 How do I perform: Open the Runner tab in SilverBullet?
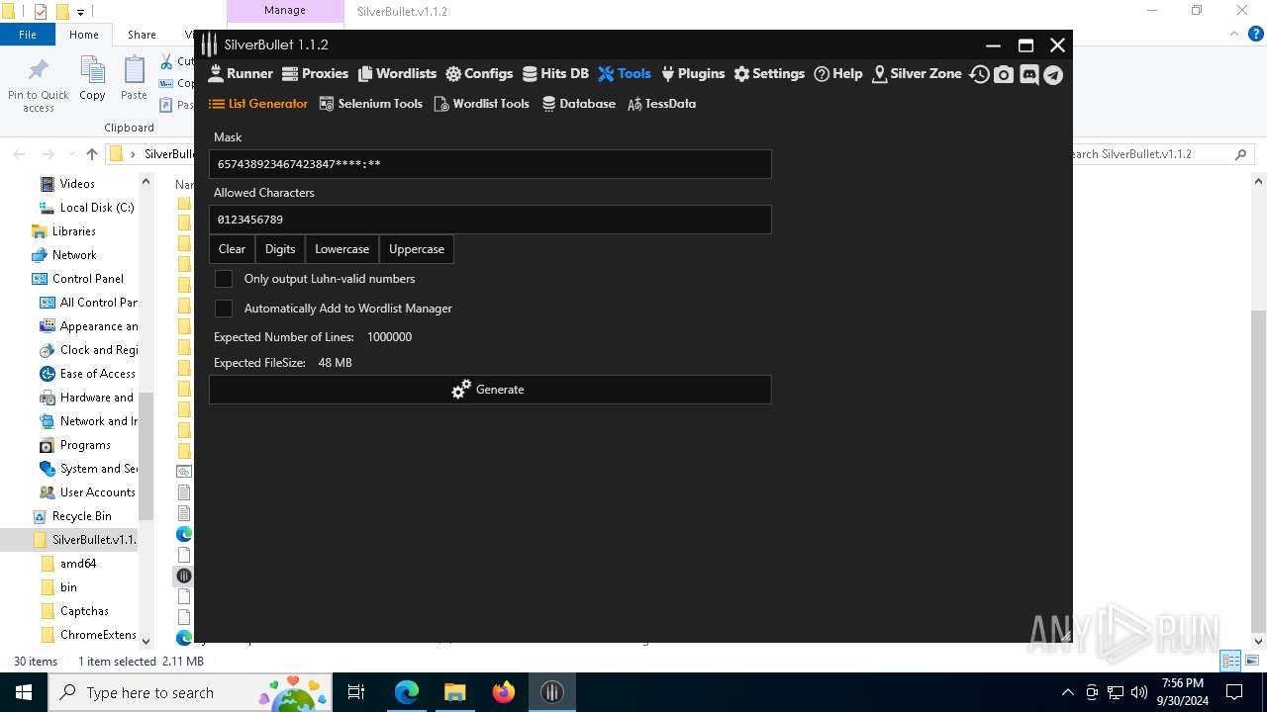click(240, 74)
